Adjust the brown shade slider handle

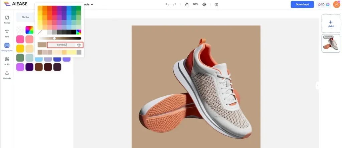coord(54,38)
